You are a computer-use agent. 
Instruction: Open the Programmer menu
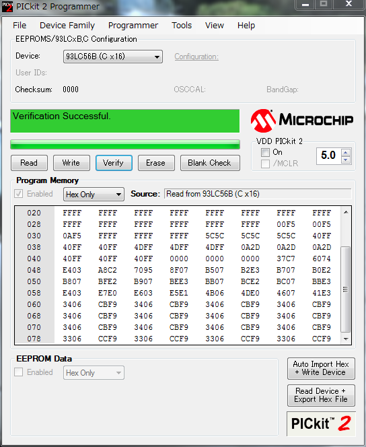tap(133, 26)
